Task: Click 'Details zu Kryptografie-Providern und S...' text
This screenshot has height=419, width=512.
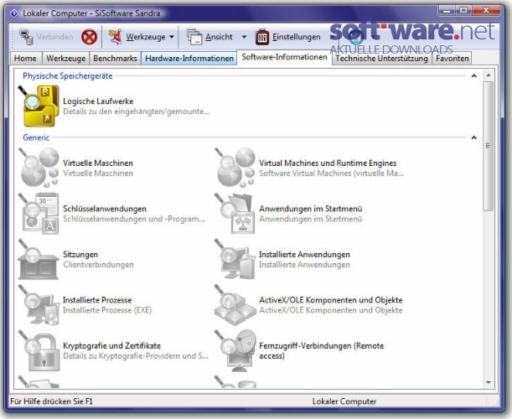Action: [136, 356]
